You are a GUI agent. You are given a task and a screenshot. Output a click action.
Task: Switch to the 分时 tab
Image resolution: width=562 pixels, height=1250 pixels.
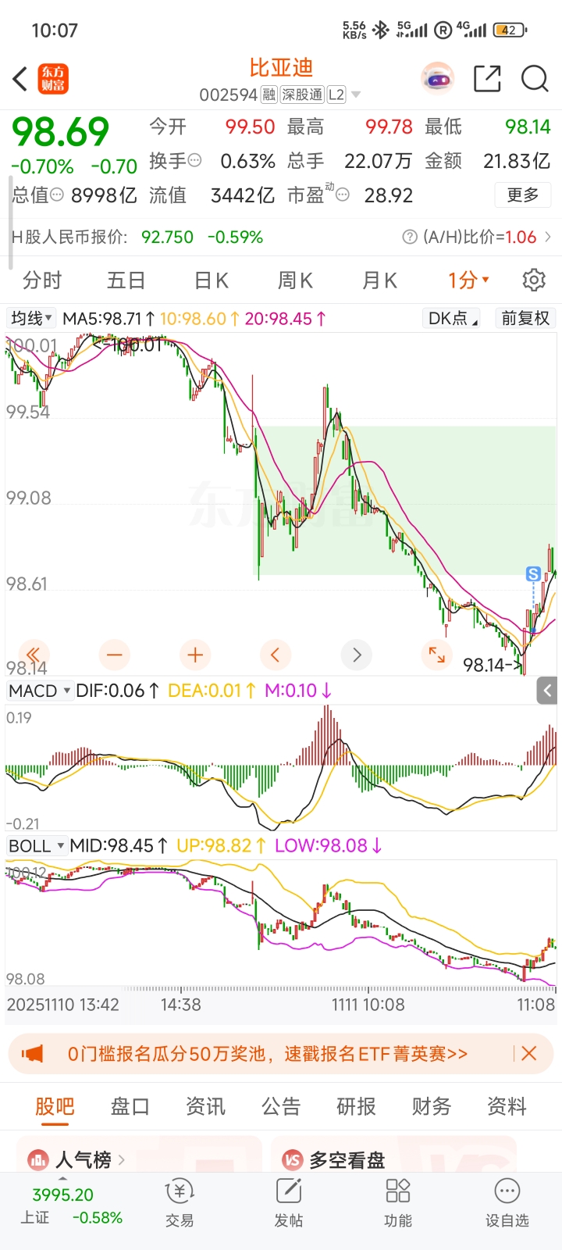(42, 280)
